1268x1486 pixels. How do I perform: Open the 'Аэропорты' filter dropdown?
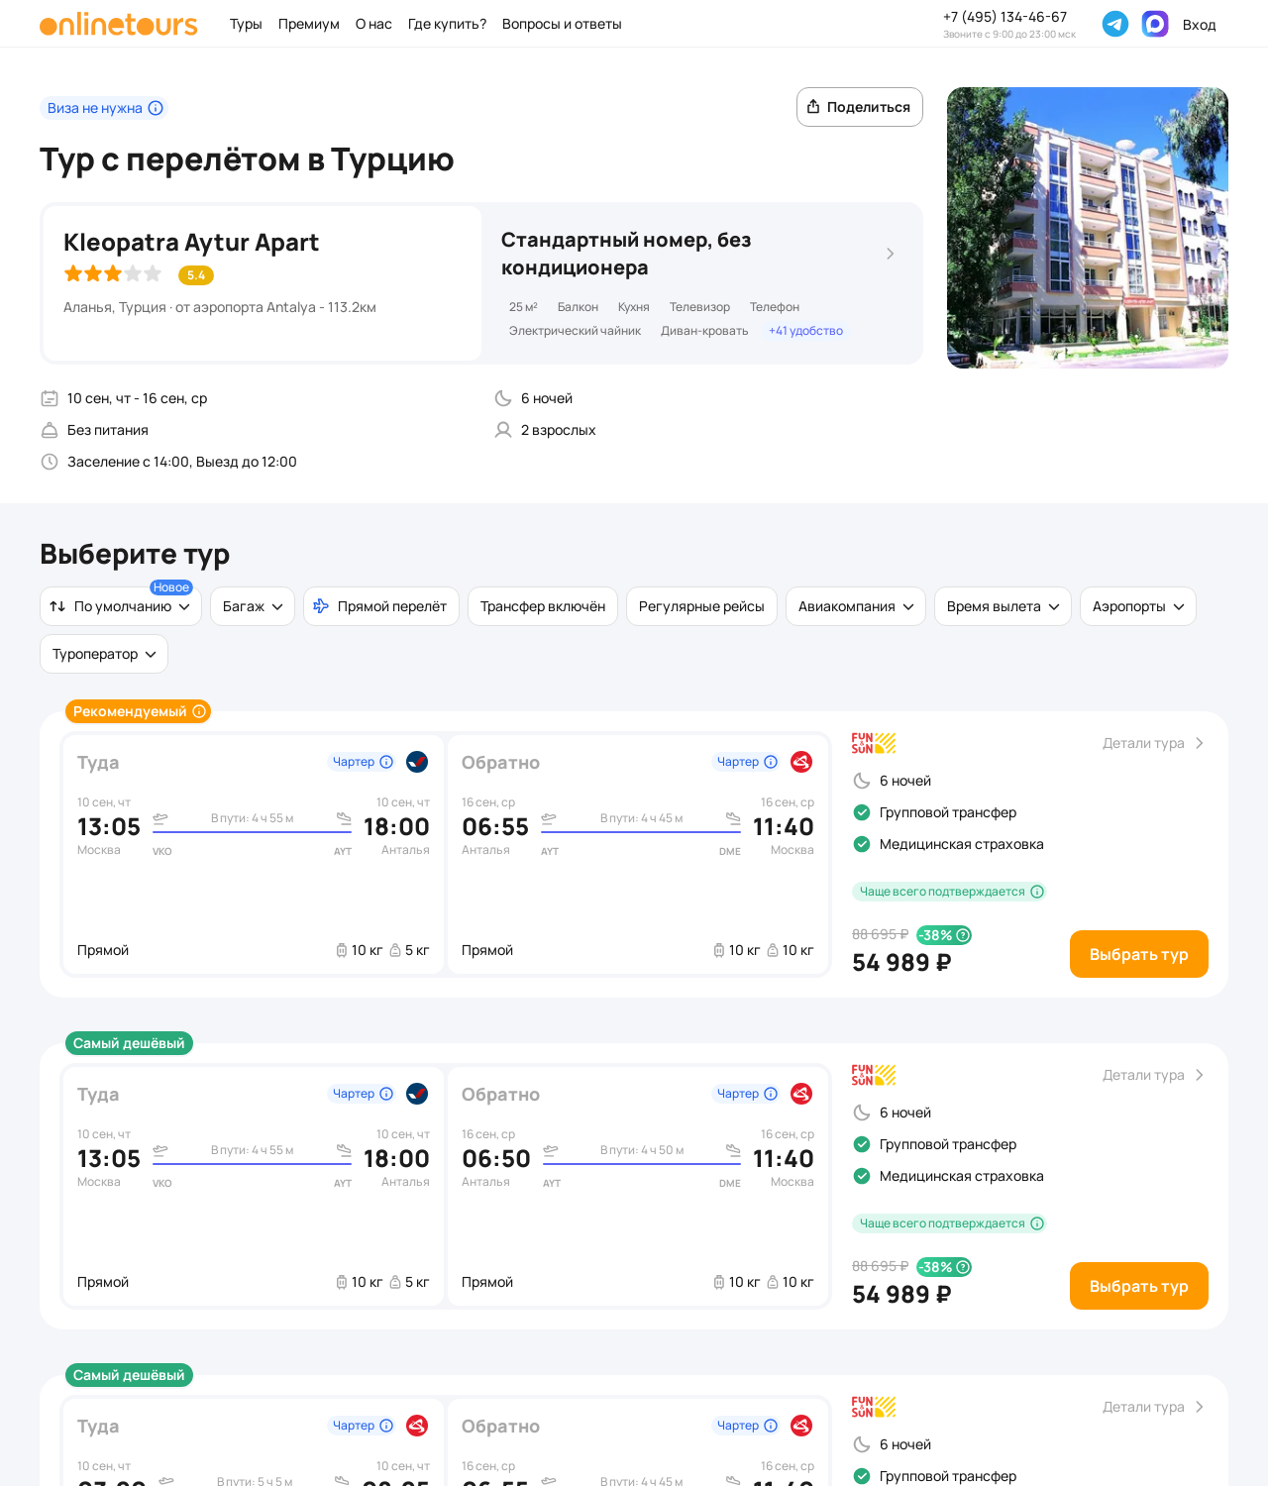tap(1138, 606)
